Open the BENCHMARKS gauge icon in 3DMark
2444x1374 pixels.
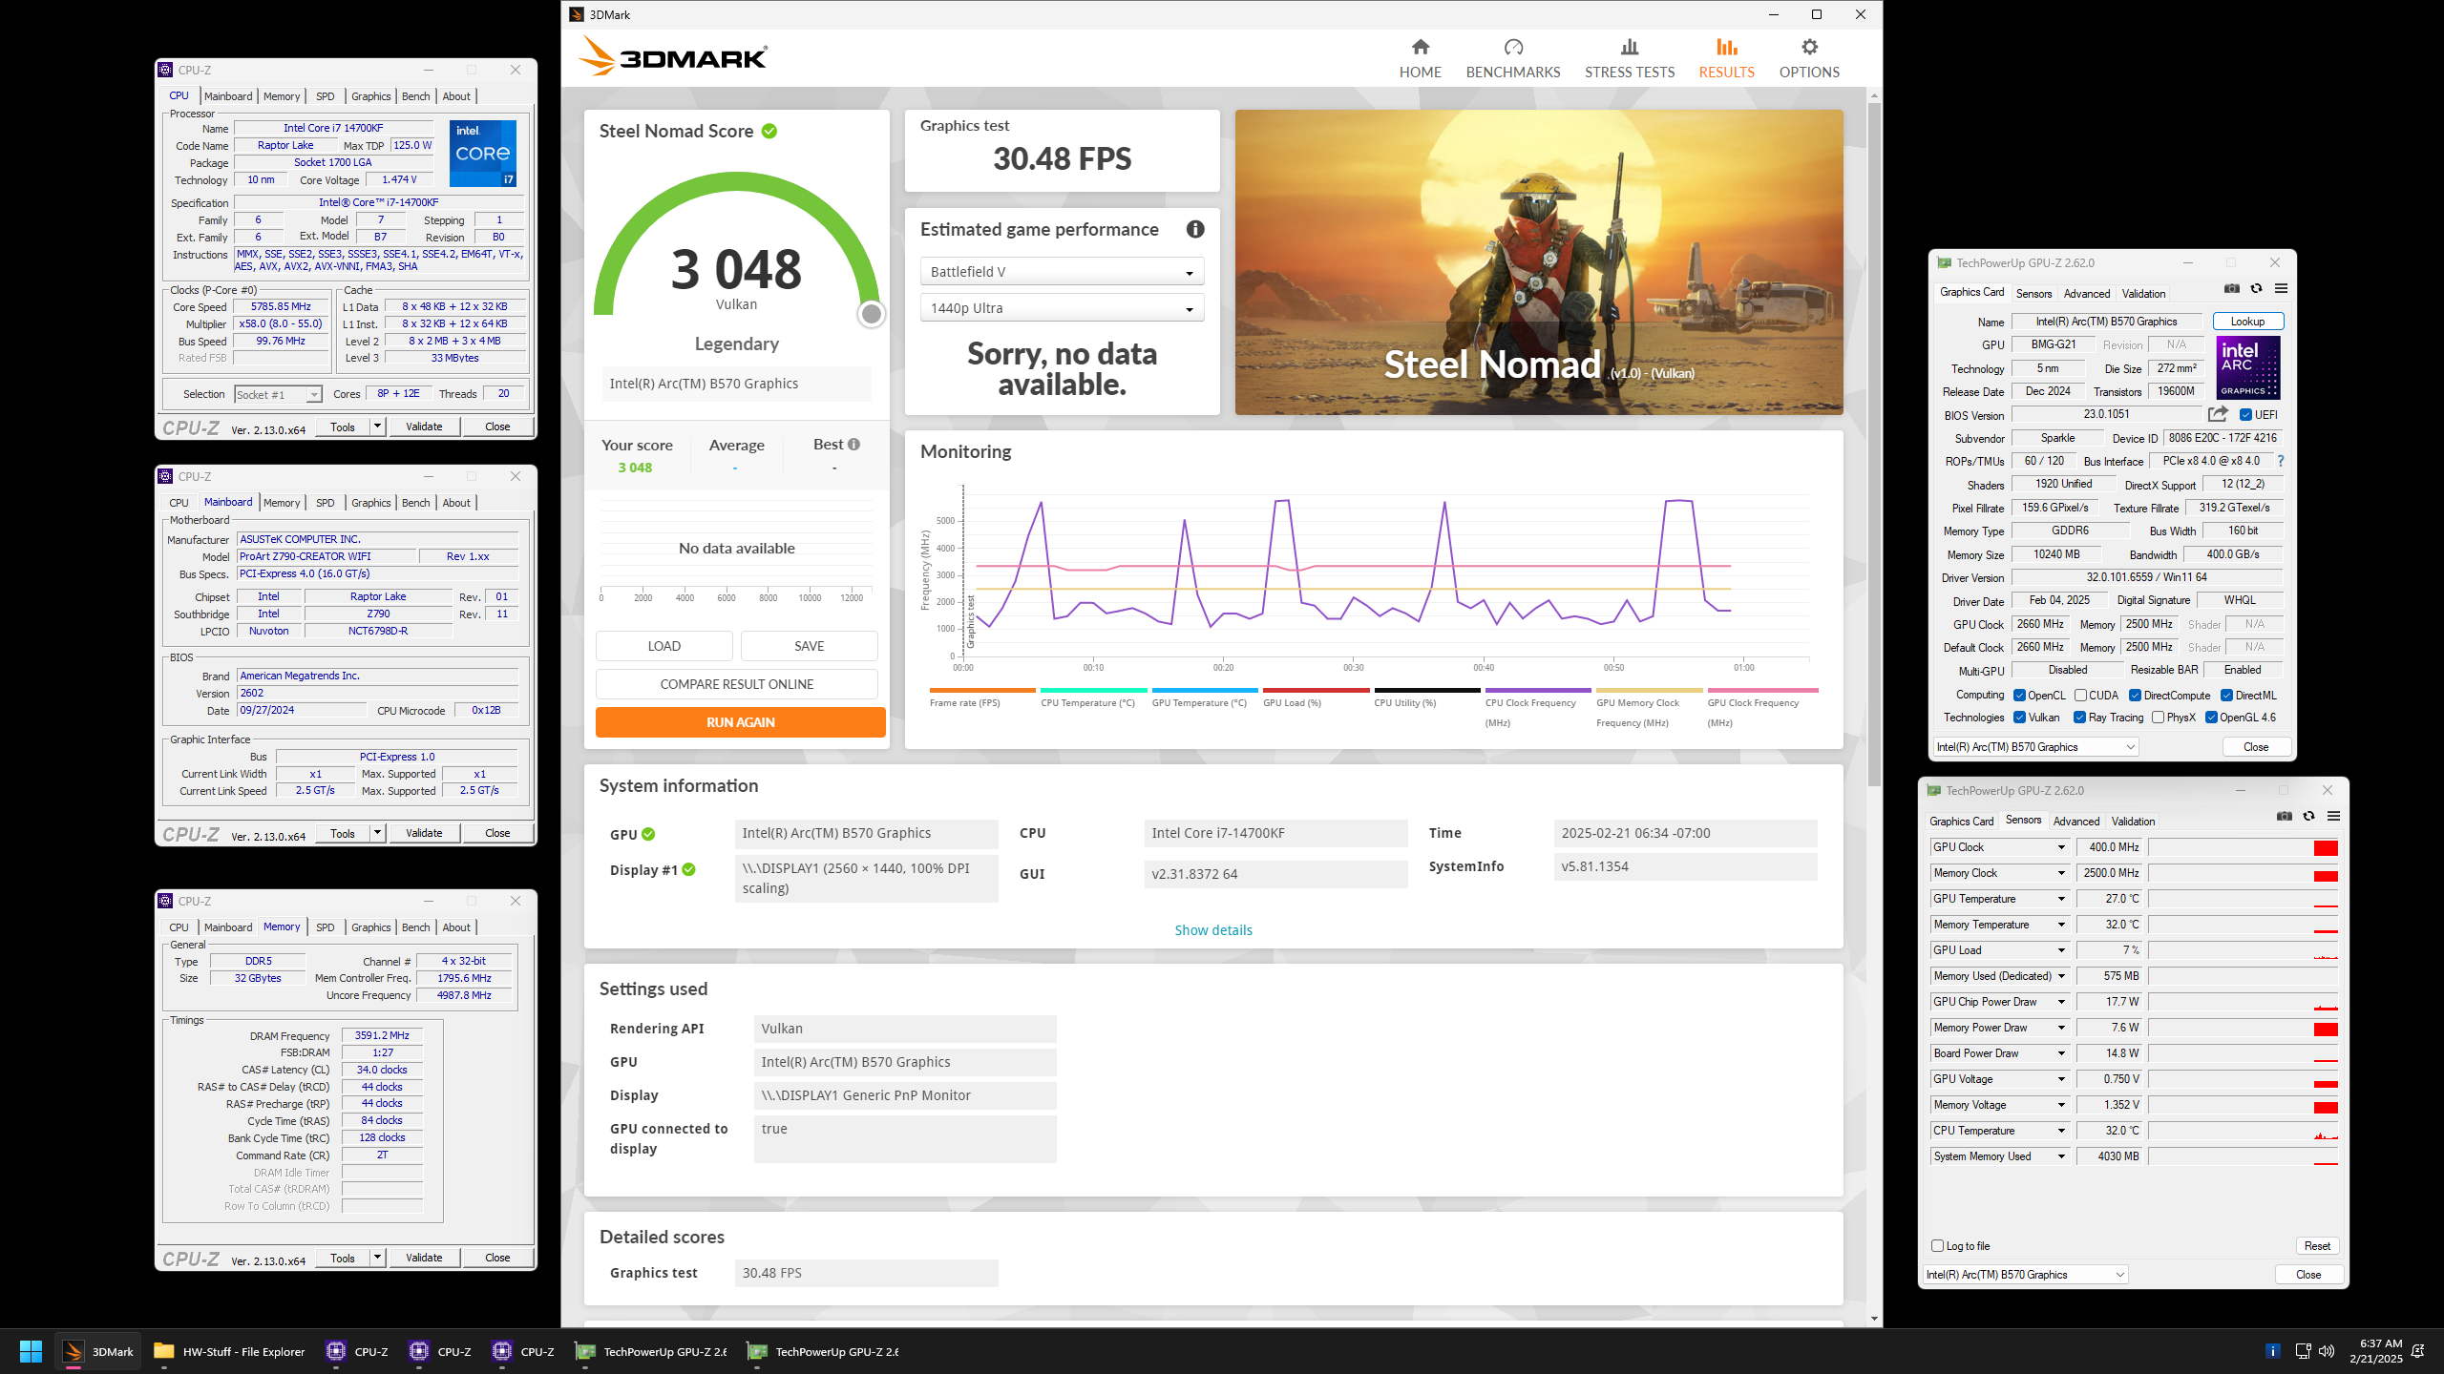coord(1512,47)
